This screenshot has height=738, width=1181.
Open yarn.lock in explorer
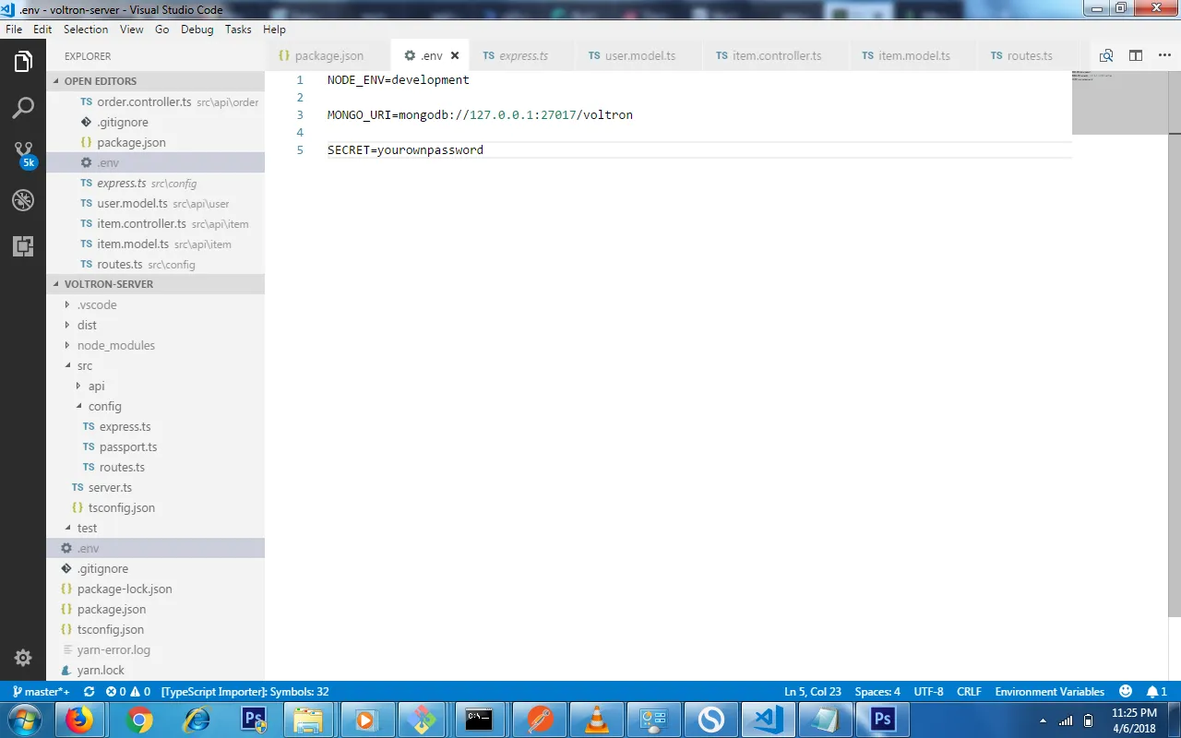(101, 670)
